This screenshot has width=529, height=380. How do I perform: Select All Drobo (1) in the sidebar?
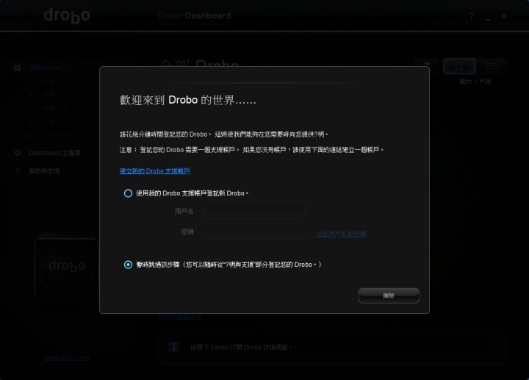(x=51, y=68)
